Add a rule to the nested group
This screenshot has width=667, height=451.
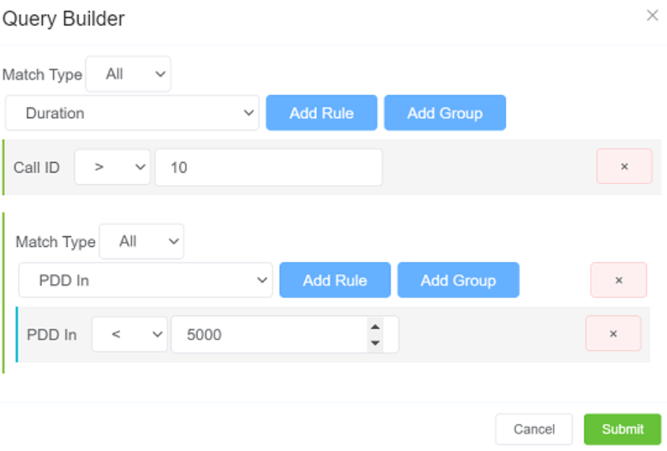pyautogui.click(x=334, y=281)
